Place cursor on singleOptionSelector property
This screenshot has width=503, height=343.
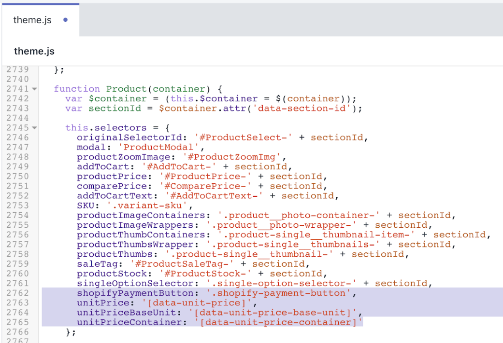139,283
